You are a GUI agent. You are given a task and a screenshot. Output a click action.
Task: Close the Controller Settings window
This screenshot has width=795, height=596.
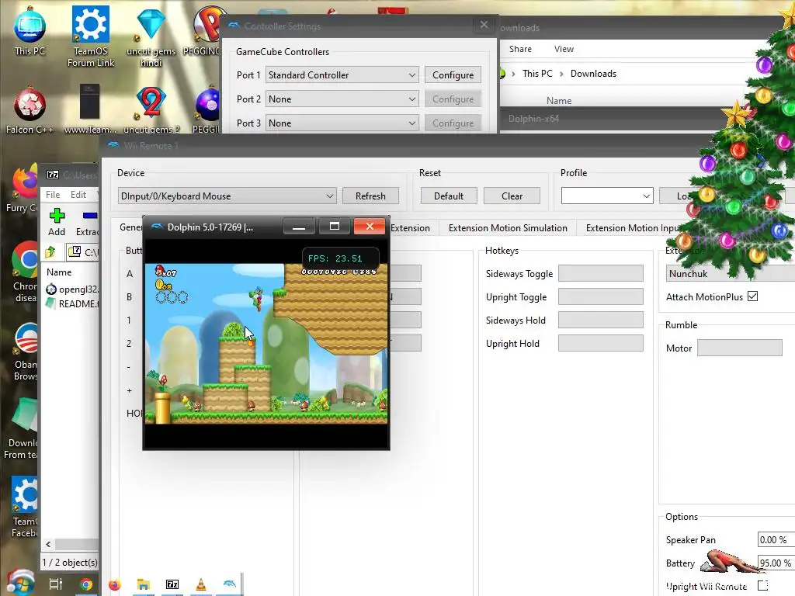click(484, 25)
